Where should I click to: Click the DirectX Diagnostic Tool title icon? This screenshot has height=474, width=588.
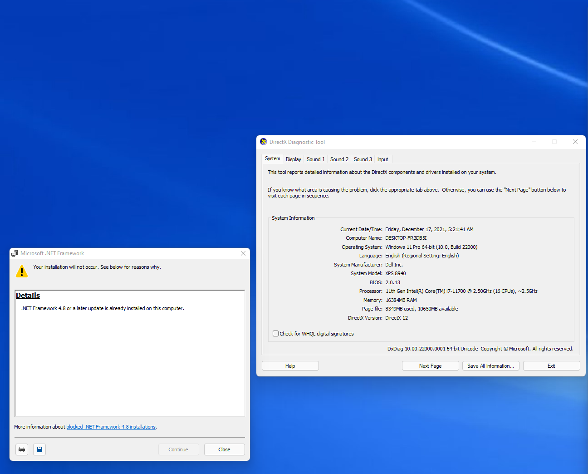pyautogui.click(x=264, y=142)
